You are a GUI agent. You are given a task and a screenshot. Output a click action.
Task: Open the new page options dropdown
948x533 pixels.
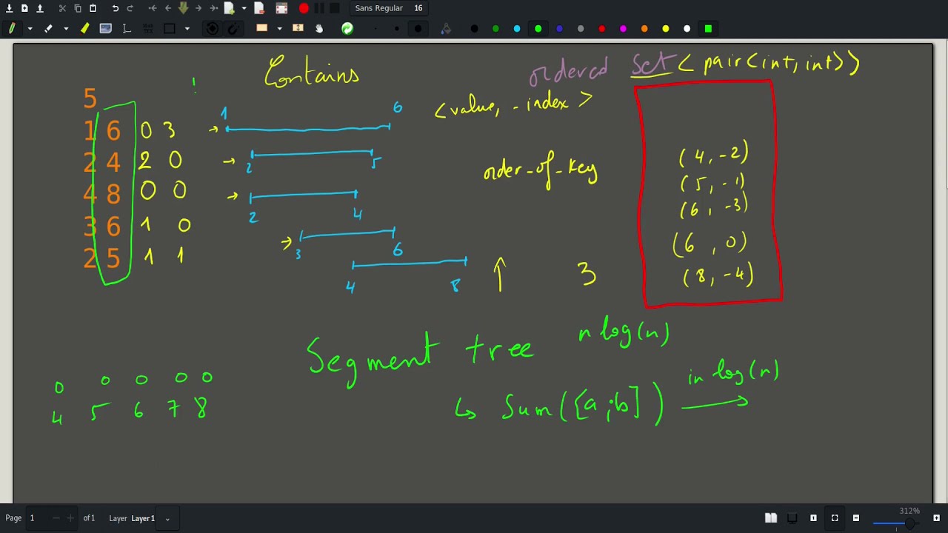[x=244, y=8]
